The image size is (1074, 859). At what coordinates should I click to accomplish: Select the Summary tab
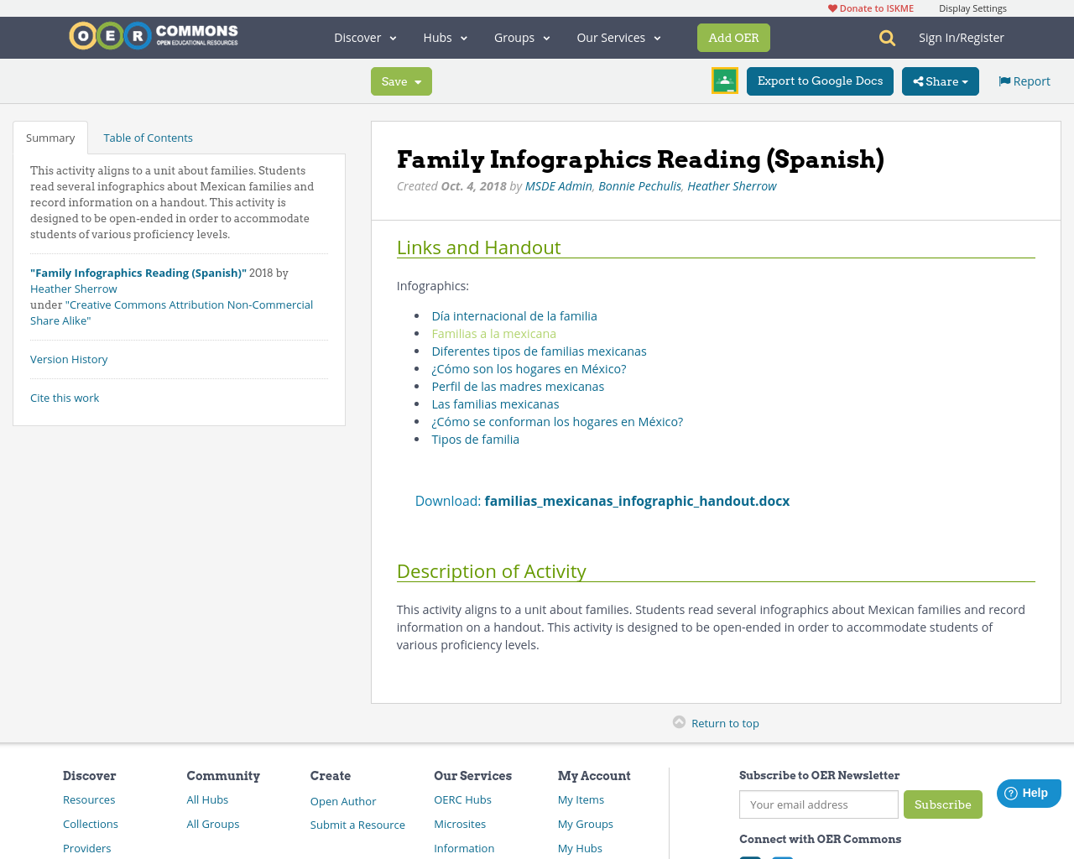click(50, 136)
